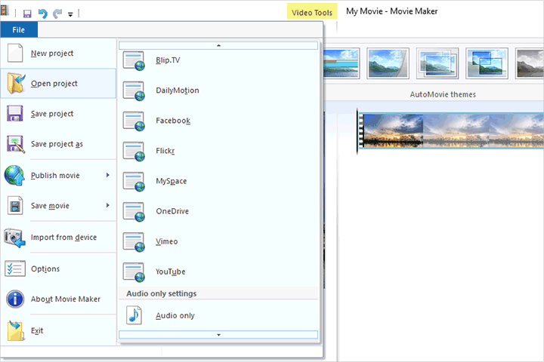Open Options from the File menu

58,268
